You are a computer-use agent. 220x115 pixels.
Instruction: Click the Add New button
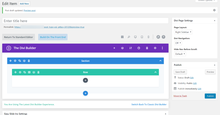coord(24,4)
